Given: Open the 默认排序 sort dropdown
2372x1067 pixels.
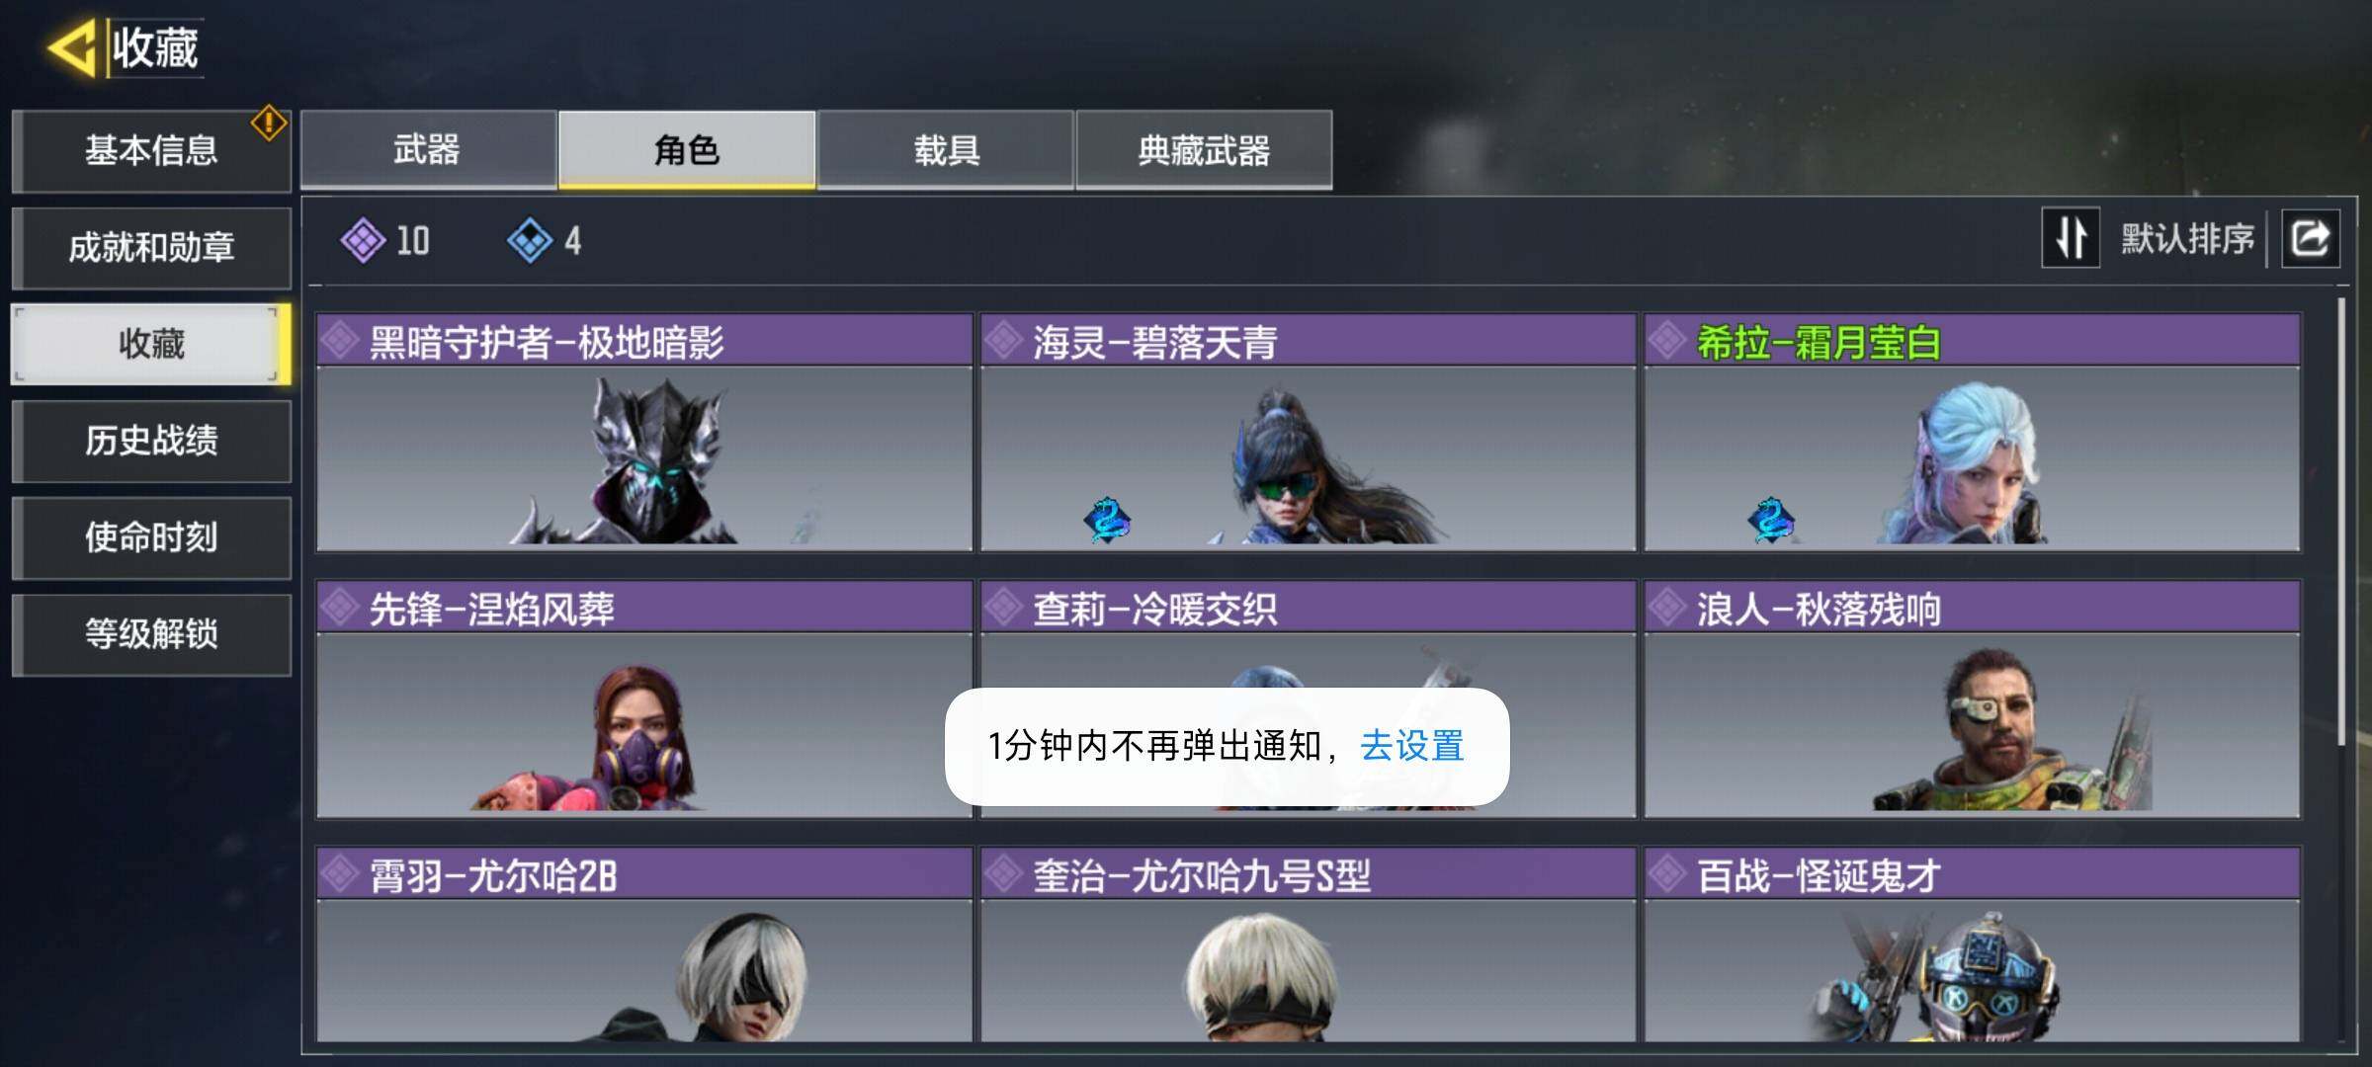Looking at the screenshot, I should coord(2187,238).
